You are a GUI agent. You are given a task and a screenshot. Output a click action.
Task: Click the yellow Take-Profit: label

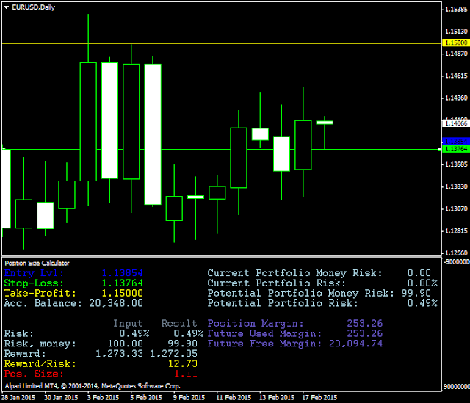click(x=40, y=293)
